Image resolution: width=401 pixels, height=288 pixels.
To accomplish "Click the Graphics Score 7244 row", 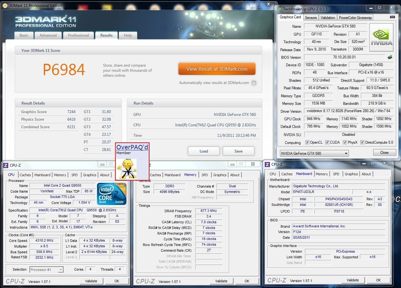I will (48, 112).
